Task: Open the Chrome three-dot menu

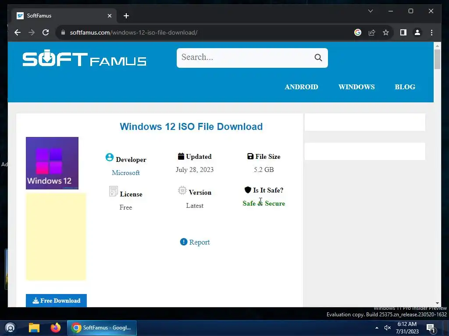Action: click(431, 32)
